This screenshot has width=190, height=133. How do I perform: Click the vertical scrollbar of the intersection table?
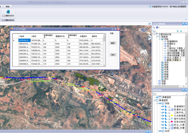coord(104,50)
